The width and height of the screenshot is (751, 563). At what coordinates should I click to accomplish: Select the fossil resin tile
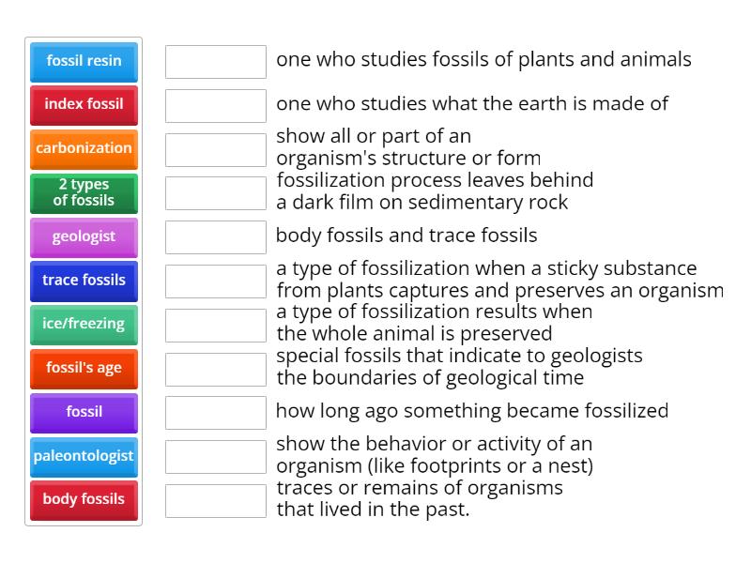point(84,61)
